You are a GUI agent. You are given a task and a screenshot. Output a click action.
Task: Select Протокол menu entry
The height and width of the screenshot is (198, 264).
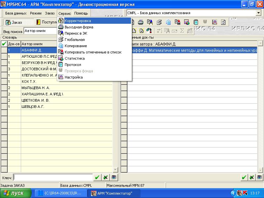(x=94, y=65)
